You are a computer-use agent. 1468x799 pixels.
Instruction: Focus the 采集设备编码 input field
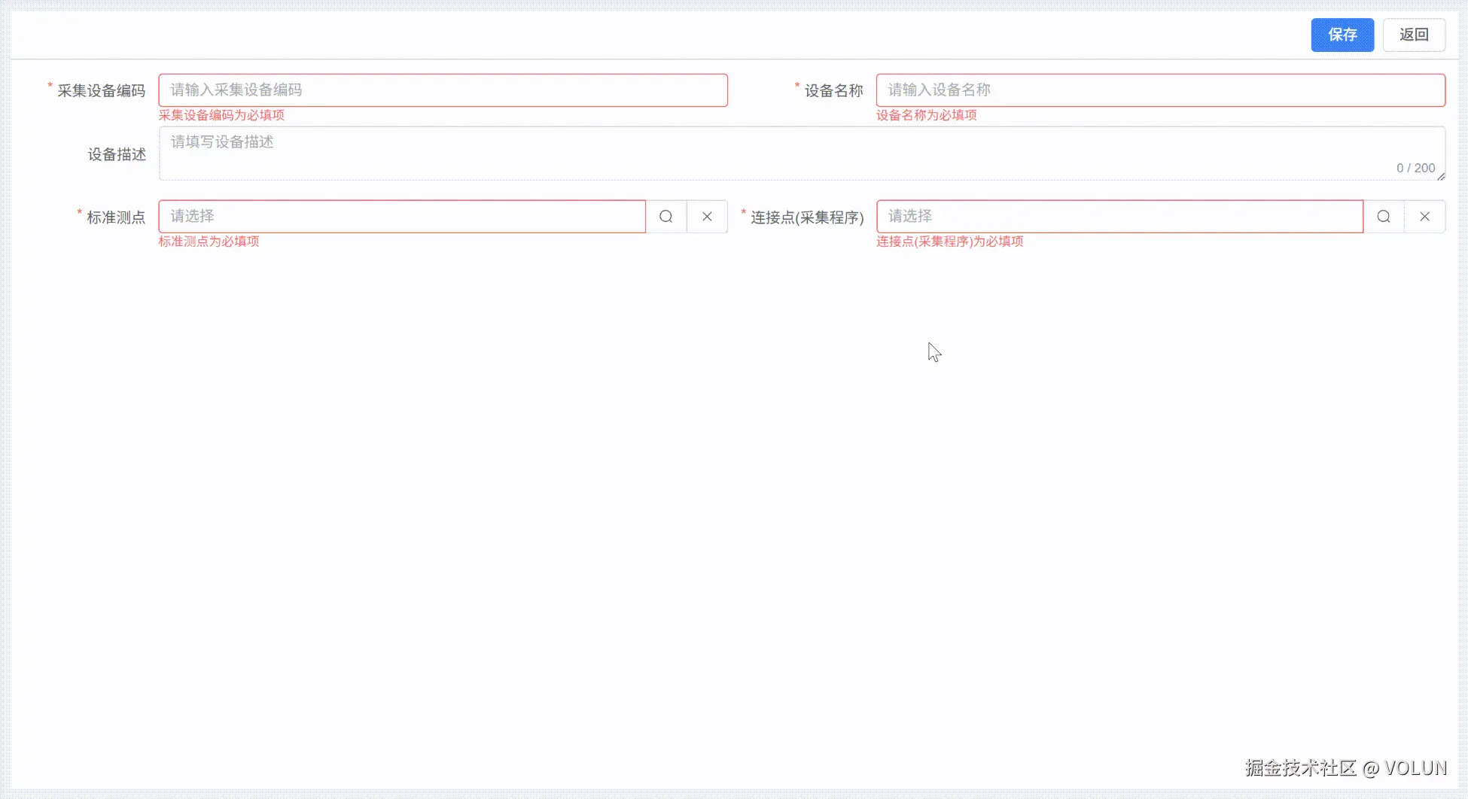pyautogui.click(x=443, y=90)
